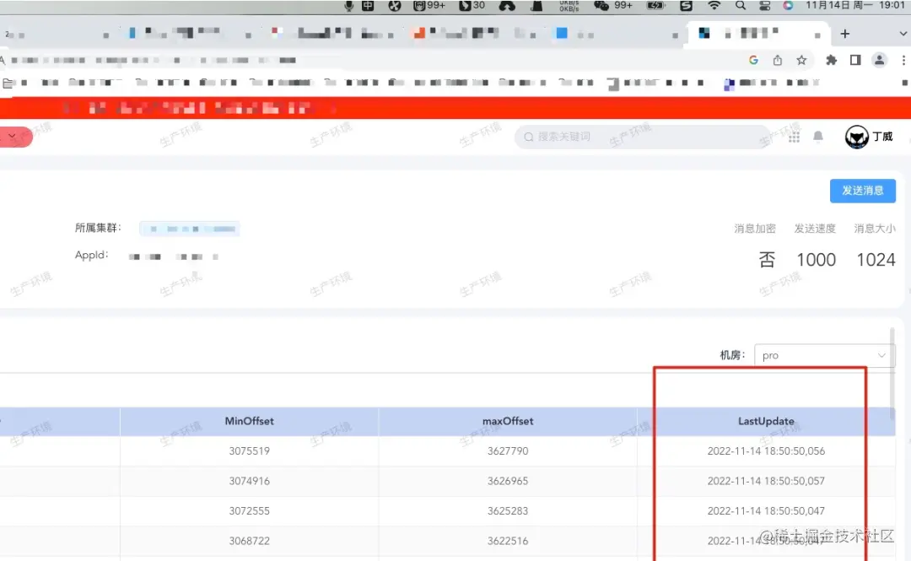
Task: Select LastUpdate cell 2022-11-14 18:50:50,047 in third row
Action: [766, 511]
